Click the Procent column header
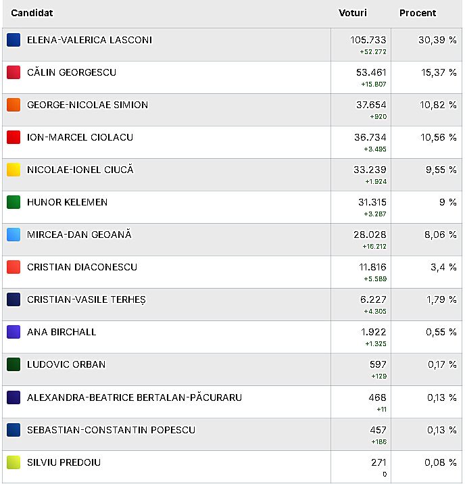Image resolution: width=465 pixels, height=484 pixels. click(x=418, y=13)
